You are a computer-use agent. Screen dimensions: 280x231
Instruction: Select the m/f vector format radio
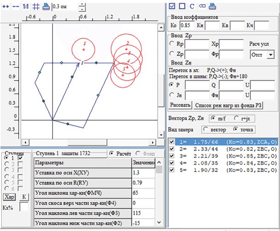point(213,118)
